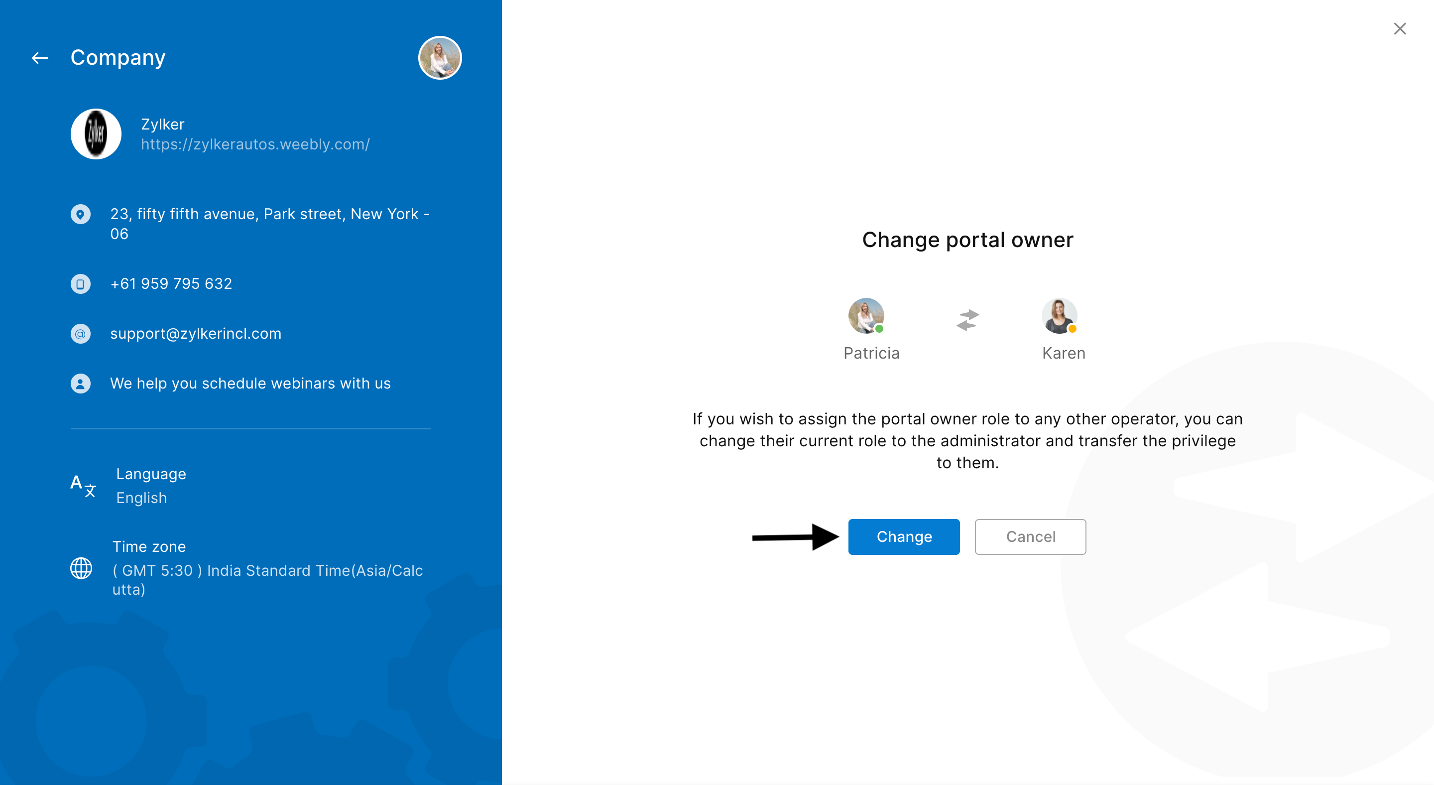1434x785 pixels.
Task: Click the email at-sign icon
Action: point(80,334)
